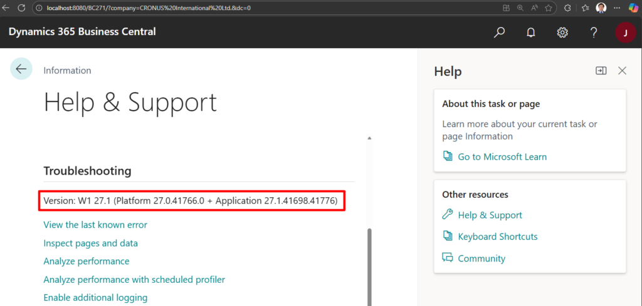The height and width of the screenshot is (306, 642).
Task: Open the Community link
Action: [481, 258]
